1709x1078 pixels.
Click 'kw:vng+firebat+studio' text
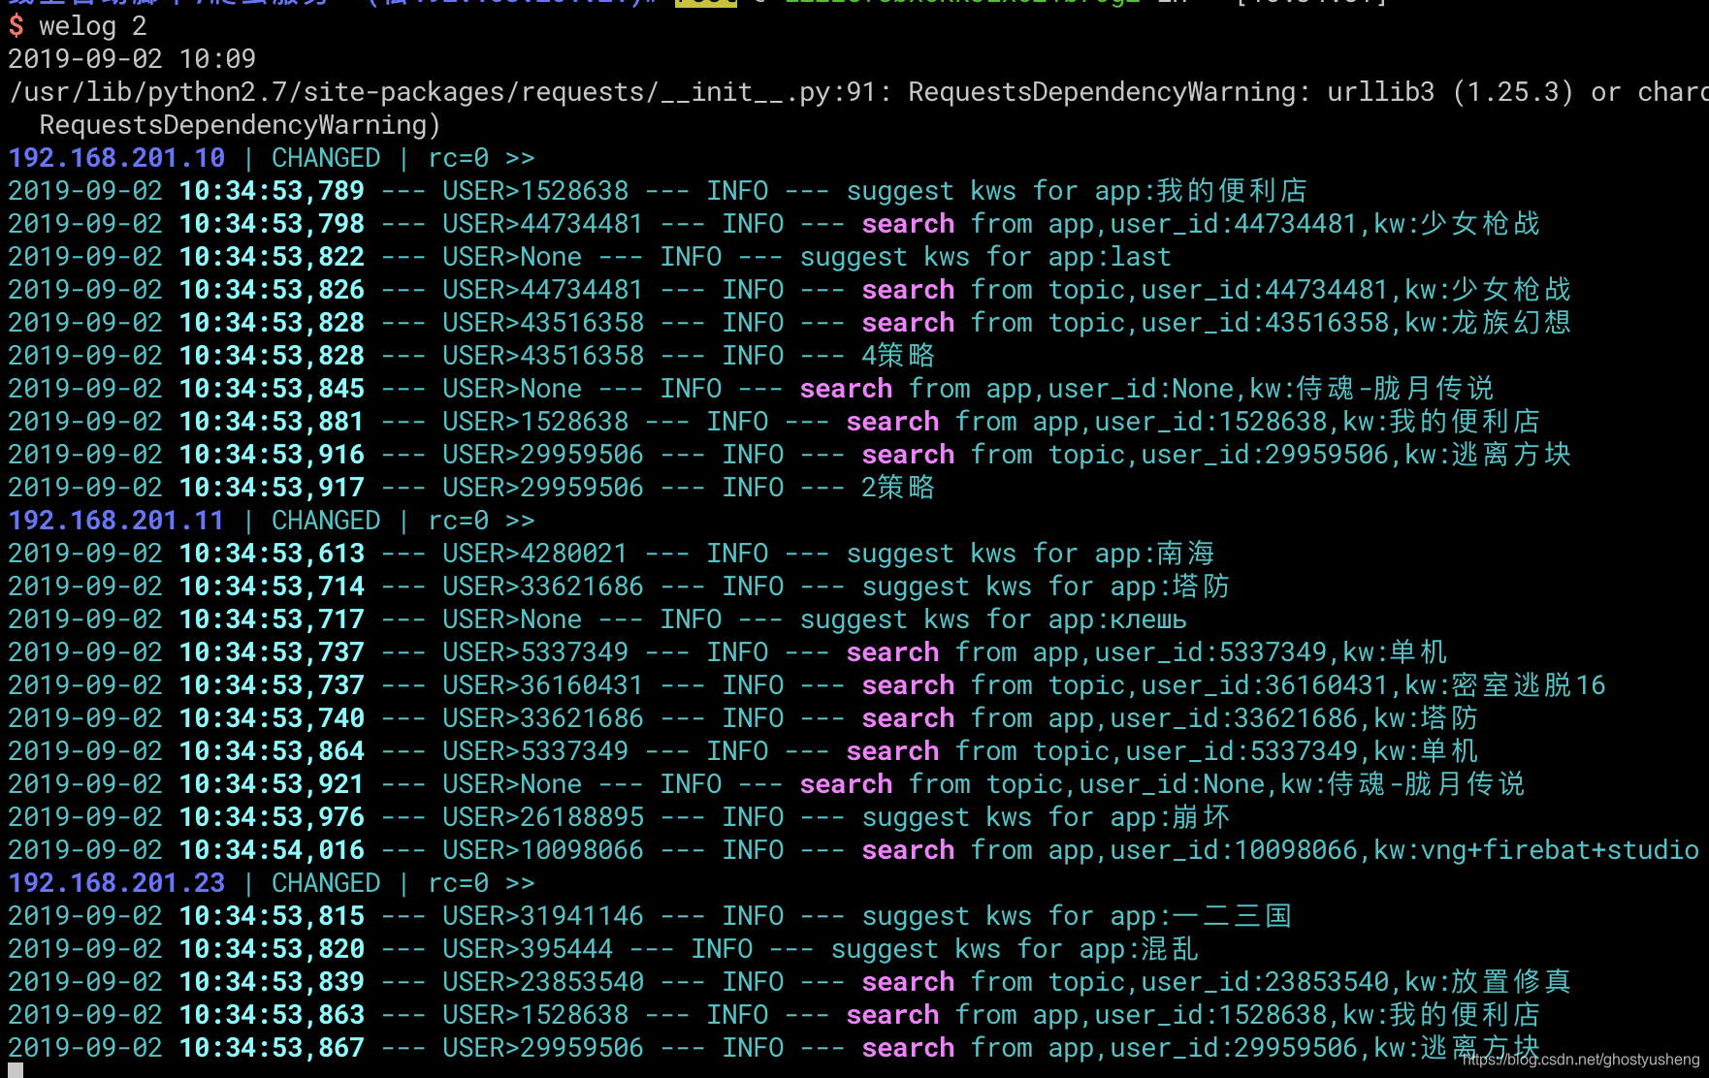pyautogui.click(x=1536, y=850)
